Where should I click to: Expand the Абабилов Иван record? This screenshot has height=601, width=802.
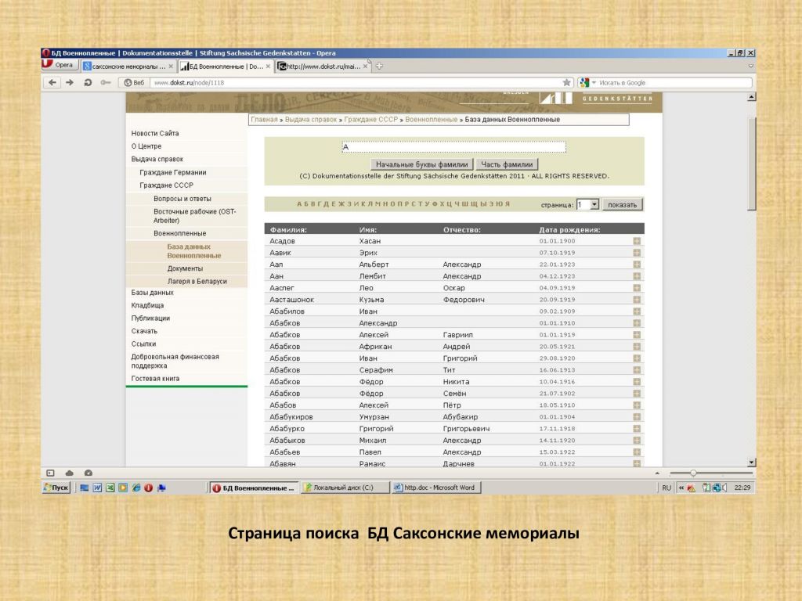[637, 311]
